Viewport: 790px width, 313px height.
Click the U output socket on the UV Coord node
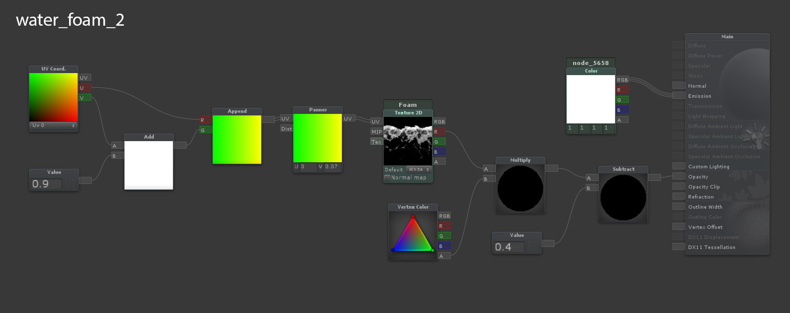click(x=84, y=87)
